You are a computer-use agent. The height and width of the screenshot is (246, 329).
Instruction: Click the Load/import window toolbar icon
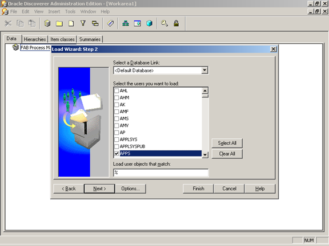pyautogui.click(x=138, y=23)
